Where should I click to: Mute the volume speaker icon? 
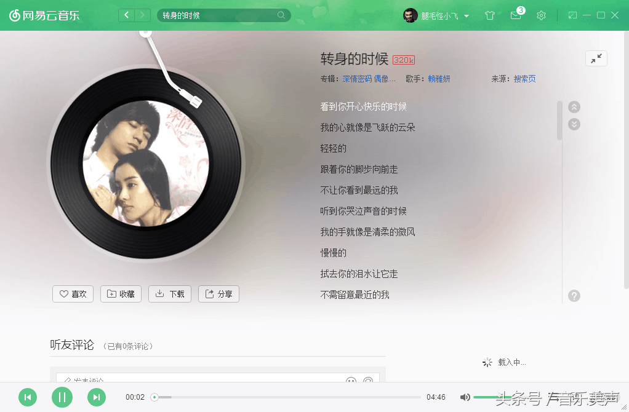click(x=465, y=397)
